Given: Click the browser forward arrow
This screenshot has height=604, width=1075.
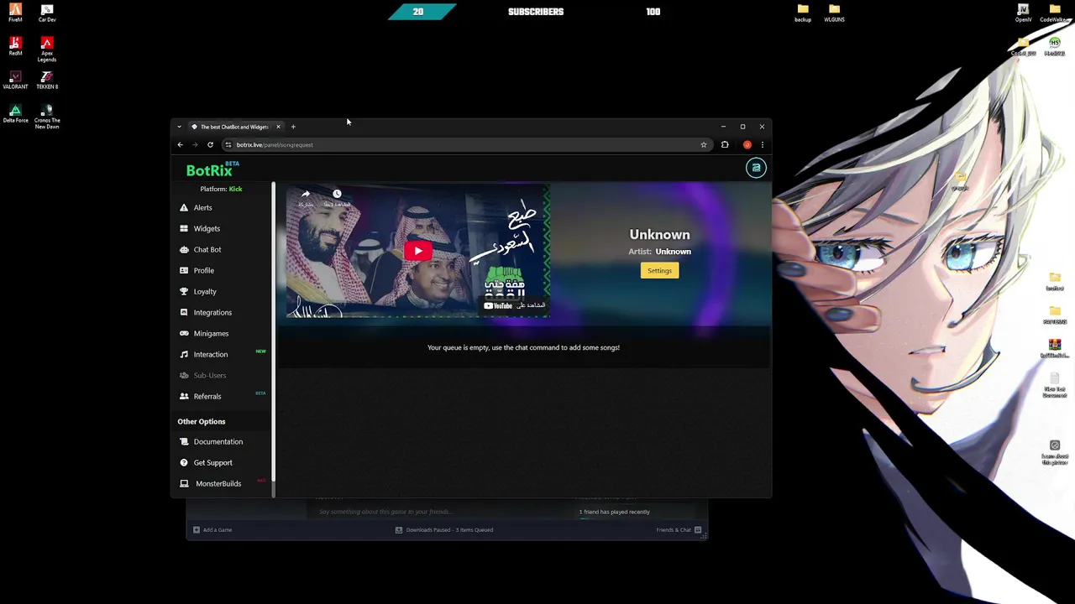Looking at the screenshot, I should [x=195, y=144].
